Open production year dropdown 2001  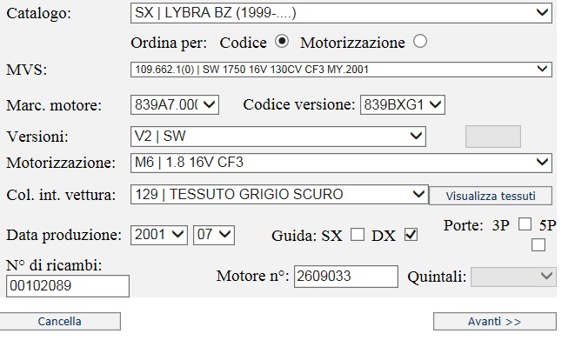[159, 235]
